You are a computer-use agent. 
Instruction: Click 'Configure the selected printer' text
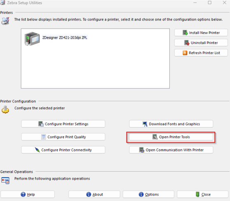coord(40,108)
